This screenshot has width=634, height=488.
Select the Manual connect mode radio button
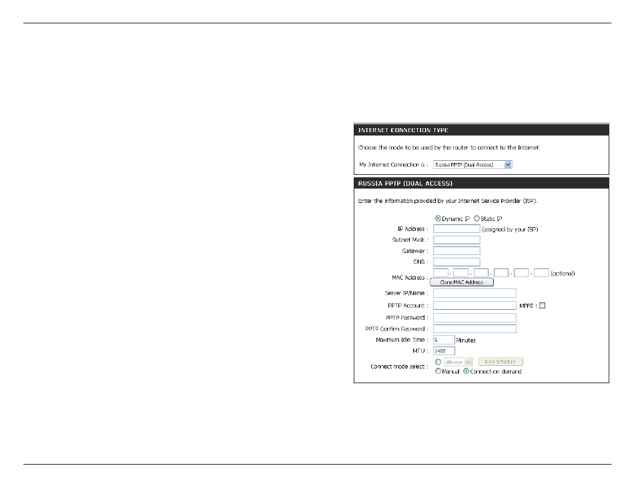[x=438, y=371]
